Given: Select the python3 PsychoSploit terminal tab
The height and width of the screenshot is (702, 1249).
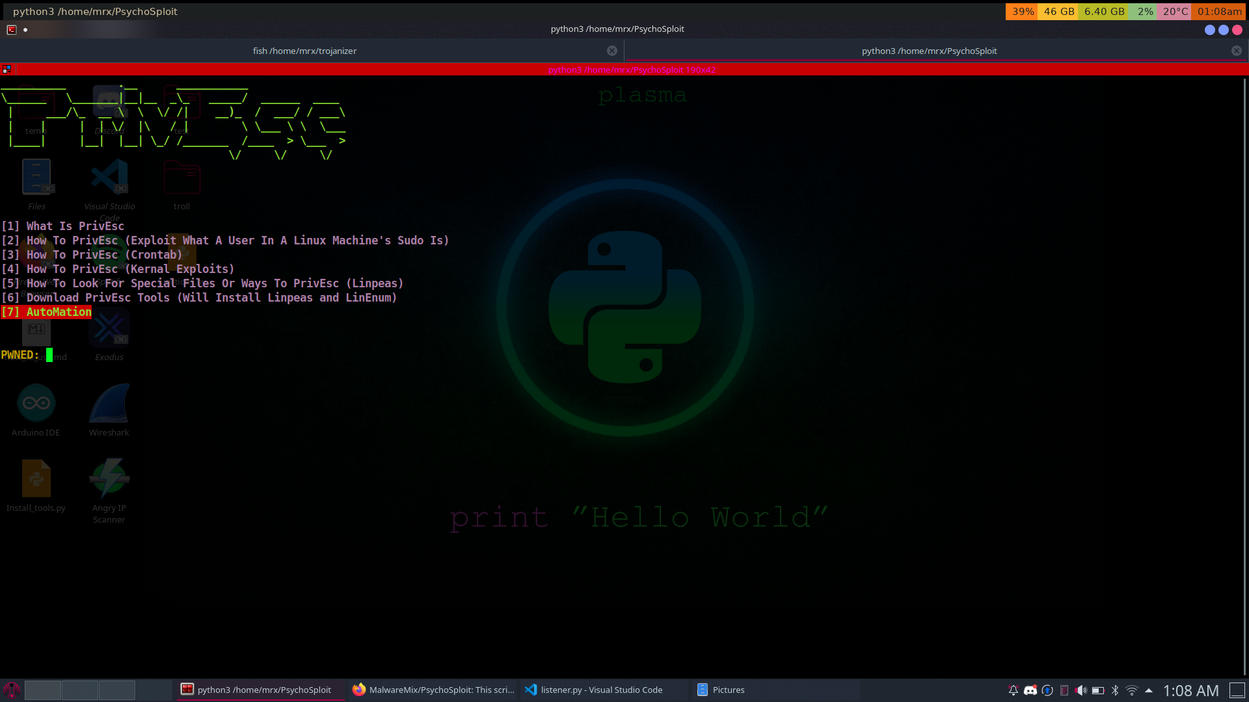Looking at the screenshot, I should click(x=928, y=51).
